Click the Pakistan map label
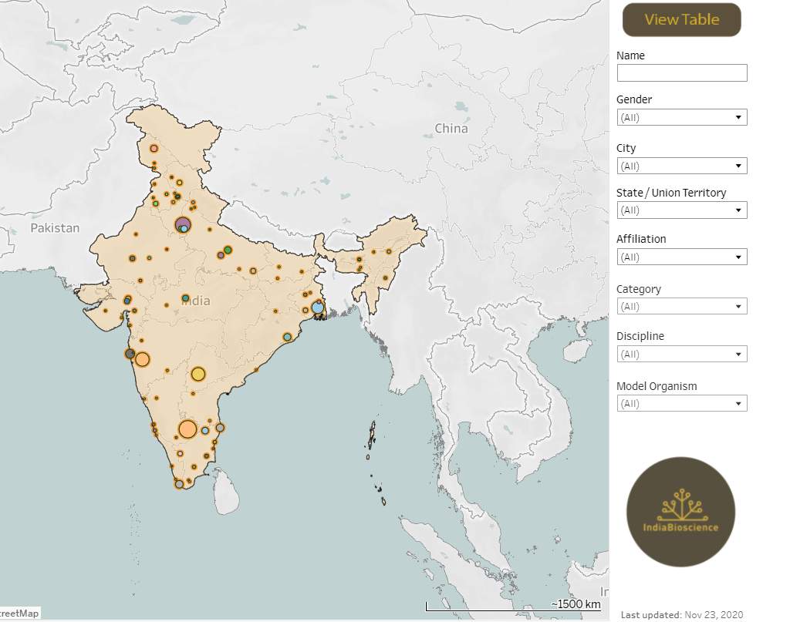The height and width of the screenshot is (622, 790). (55, 228)
